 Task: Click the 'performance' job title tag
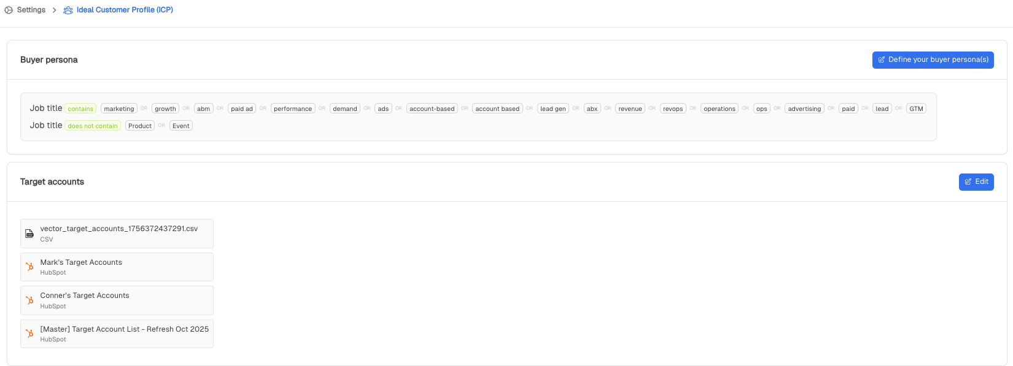click(x=293, y=109)
